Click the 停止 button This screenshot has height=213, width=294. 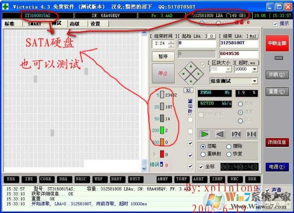coord(163,73)
